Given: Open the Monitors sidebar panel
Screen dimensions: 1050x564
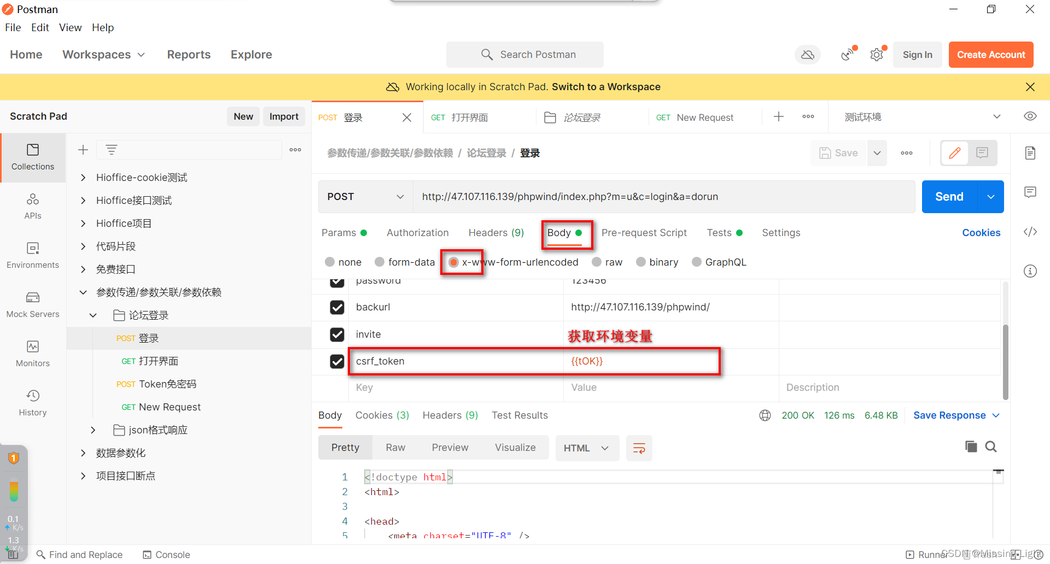Looking at the screenshot, I should [32, 354].
